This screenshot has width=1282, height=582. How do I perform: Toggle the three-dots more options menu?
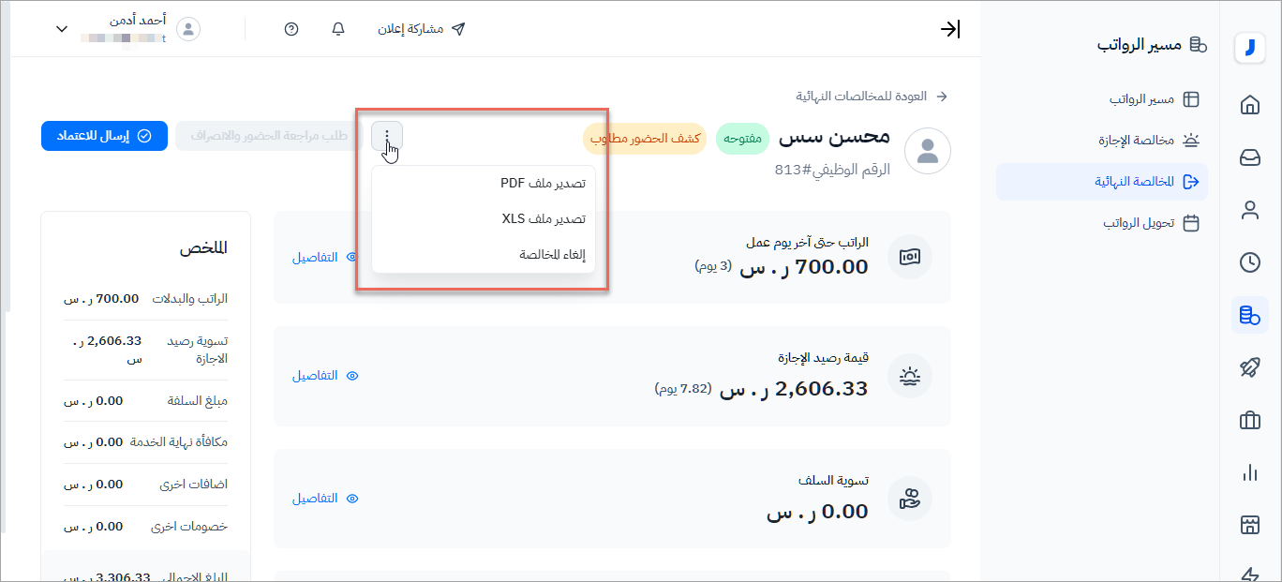point(387,136)
